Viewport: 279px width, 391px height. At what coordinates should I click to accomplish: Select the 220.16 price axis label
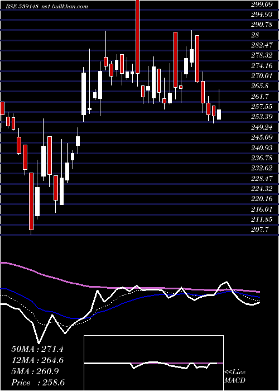pyautogui.click(x=262, y=199)
